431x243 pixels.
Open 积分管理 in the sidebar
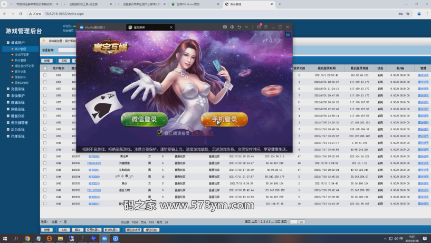pyautogui.click(x=21, y=60)
